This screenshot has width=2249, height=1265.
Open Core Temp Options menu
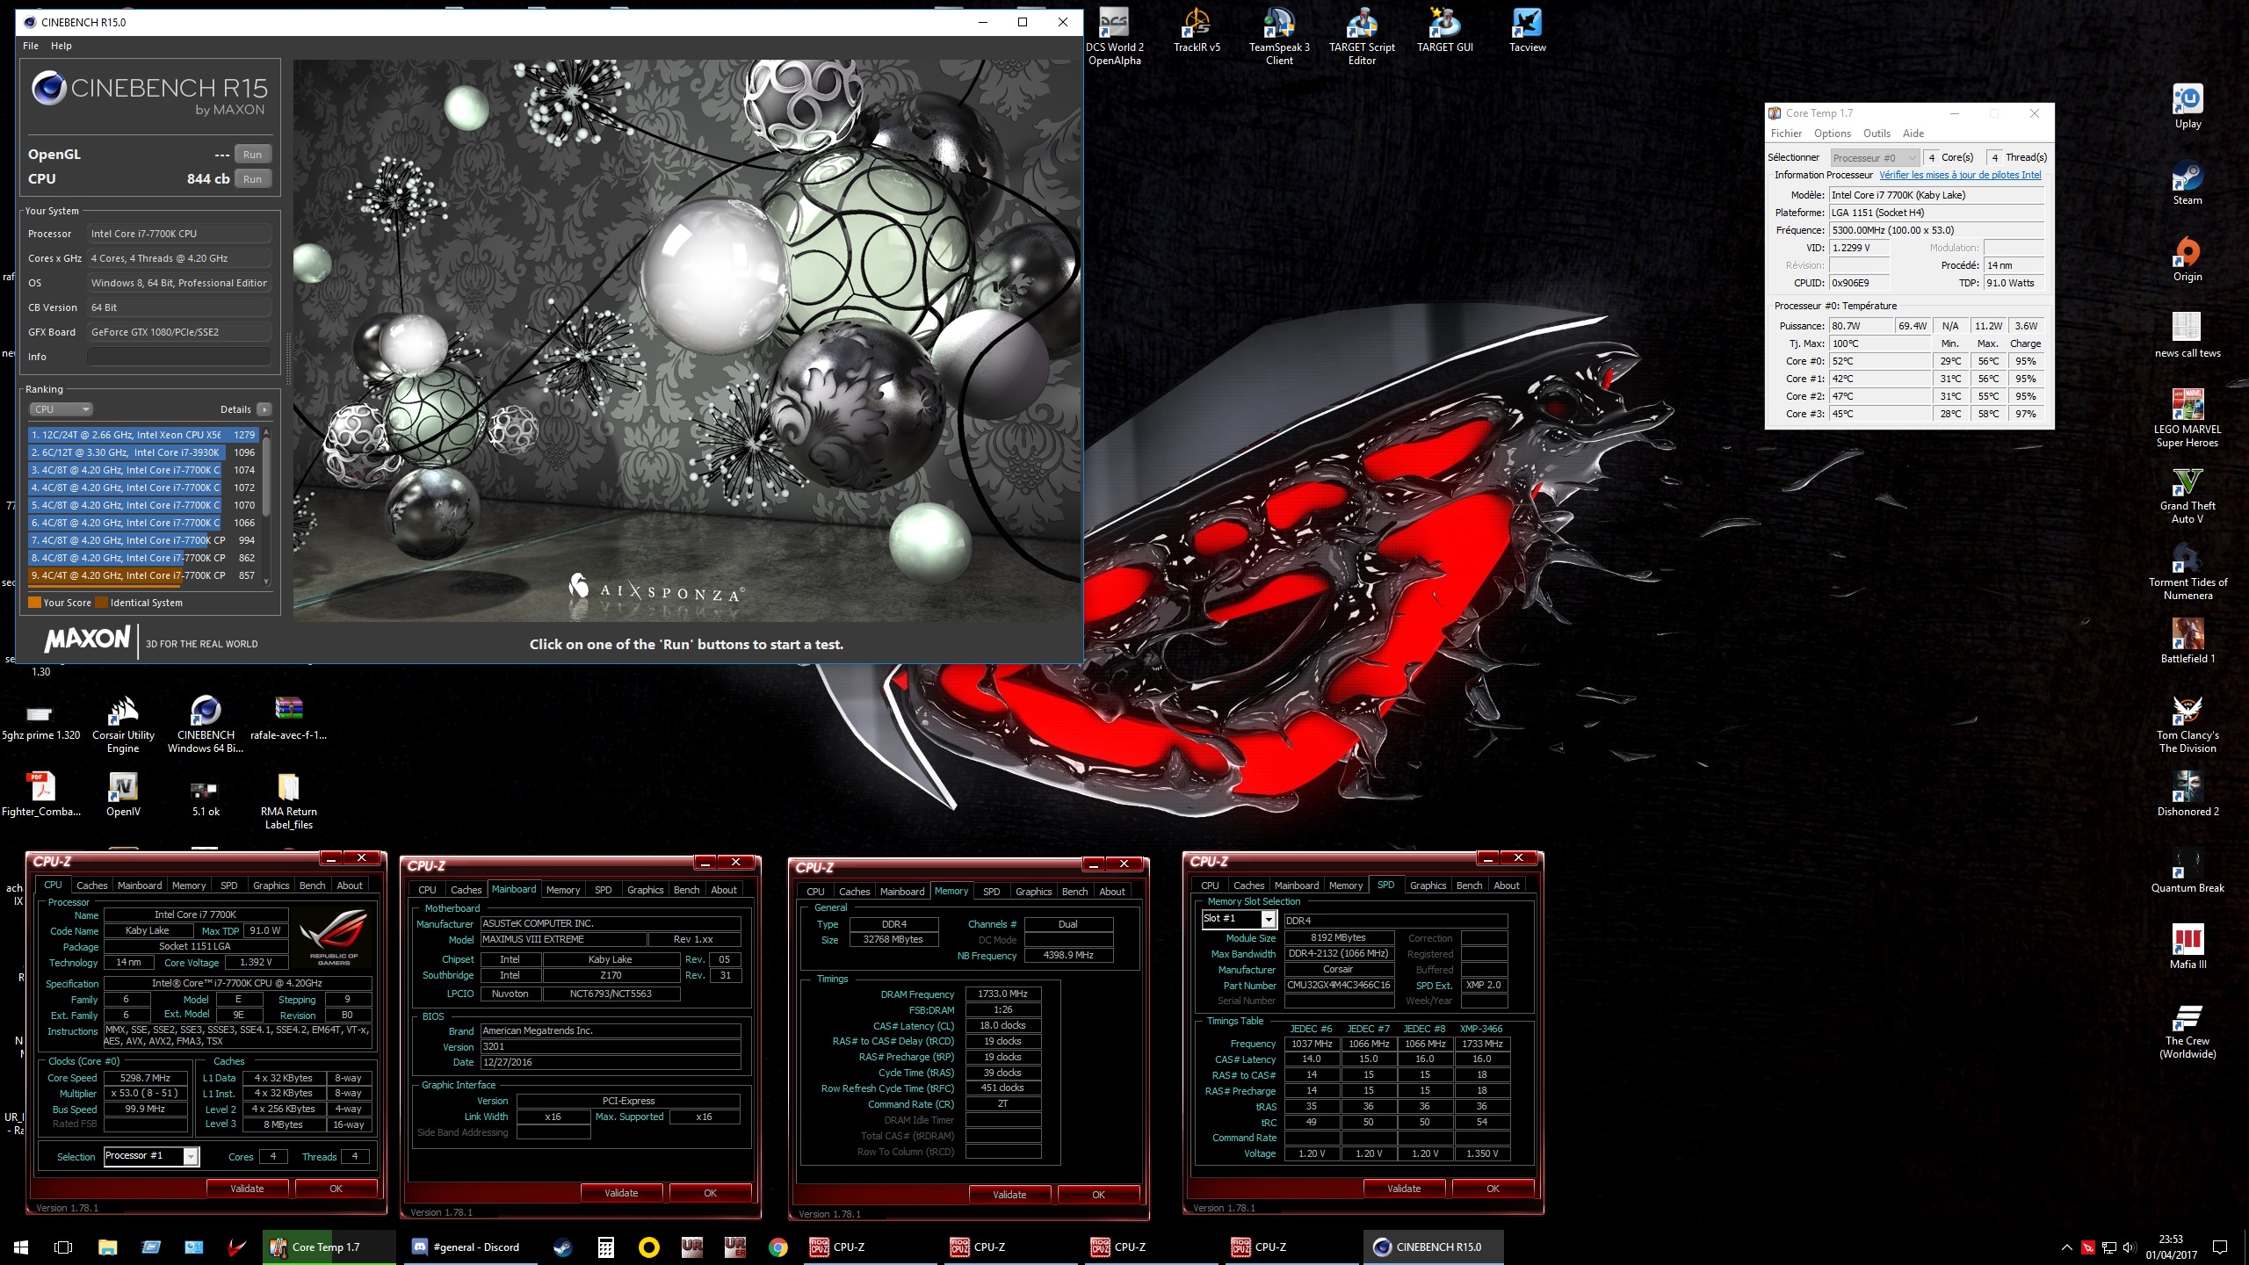pos(1833,134)
